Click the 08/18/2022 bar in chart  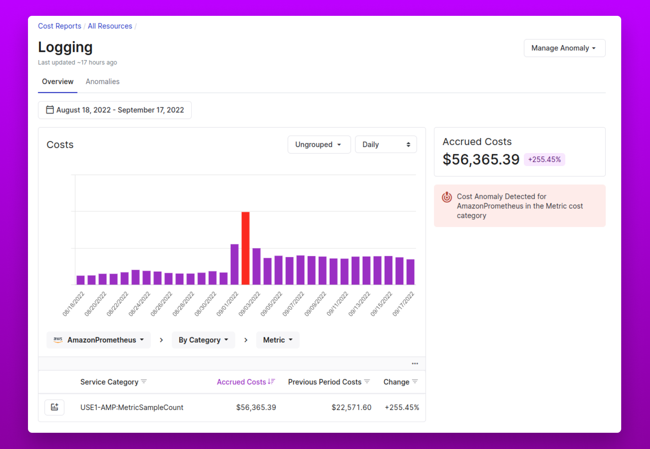click(81, 280)
